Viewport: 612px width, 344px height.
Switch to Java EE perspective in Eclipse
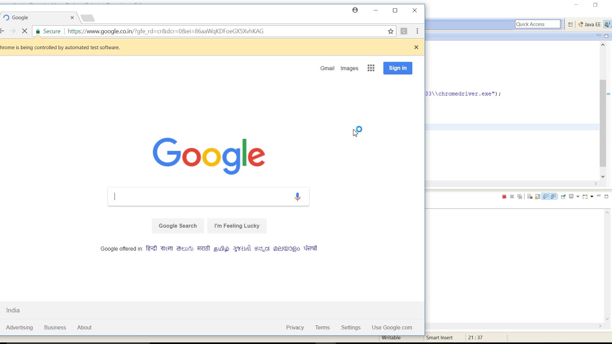tap(589, 24)
